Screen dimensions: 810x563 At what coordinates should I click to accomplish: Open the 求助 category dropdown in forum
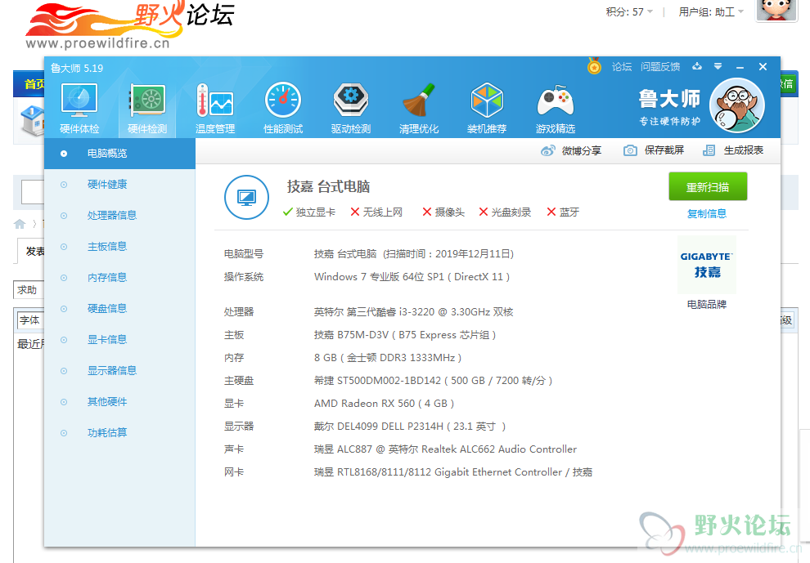coord(29,290)
